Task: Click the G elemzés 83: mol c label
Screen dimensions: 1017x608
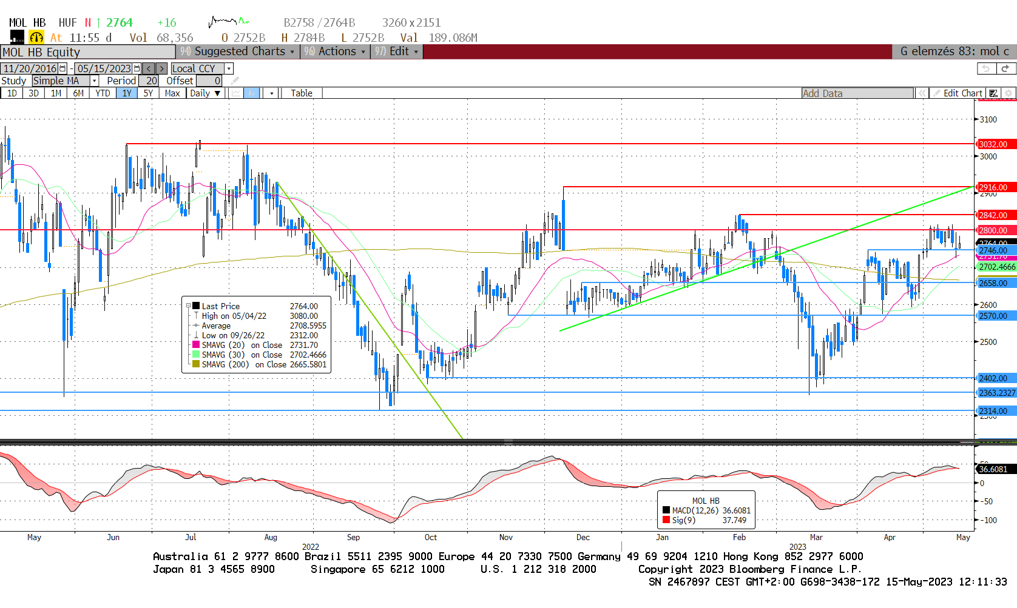Action: coord(954,52)
